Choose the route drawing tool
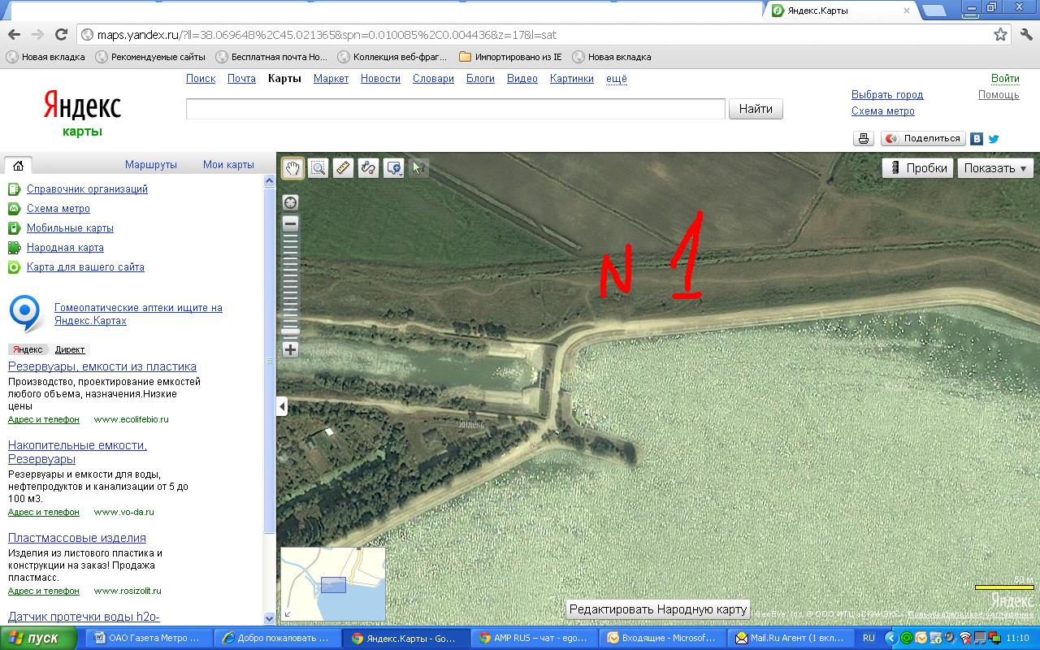 tap(368, 168)
